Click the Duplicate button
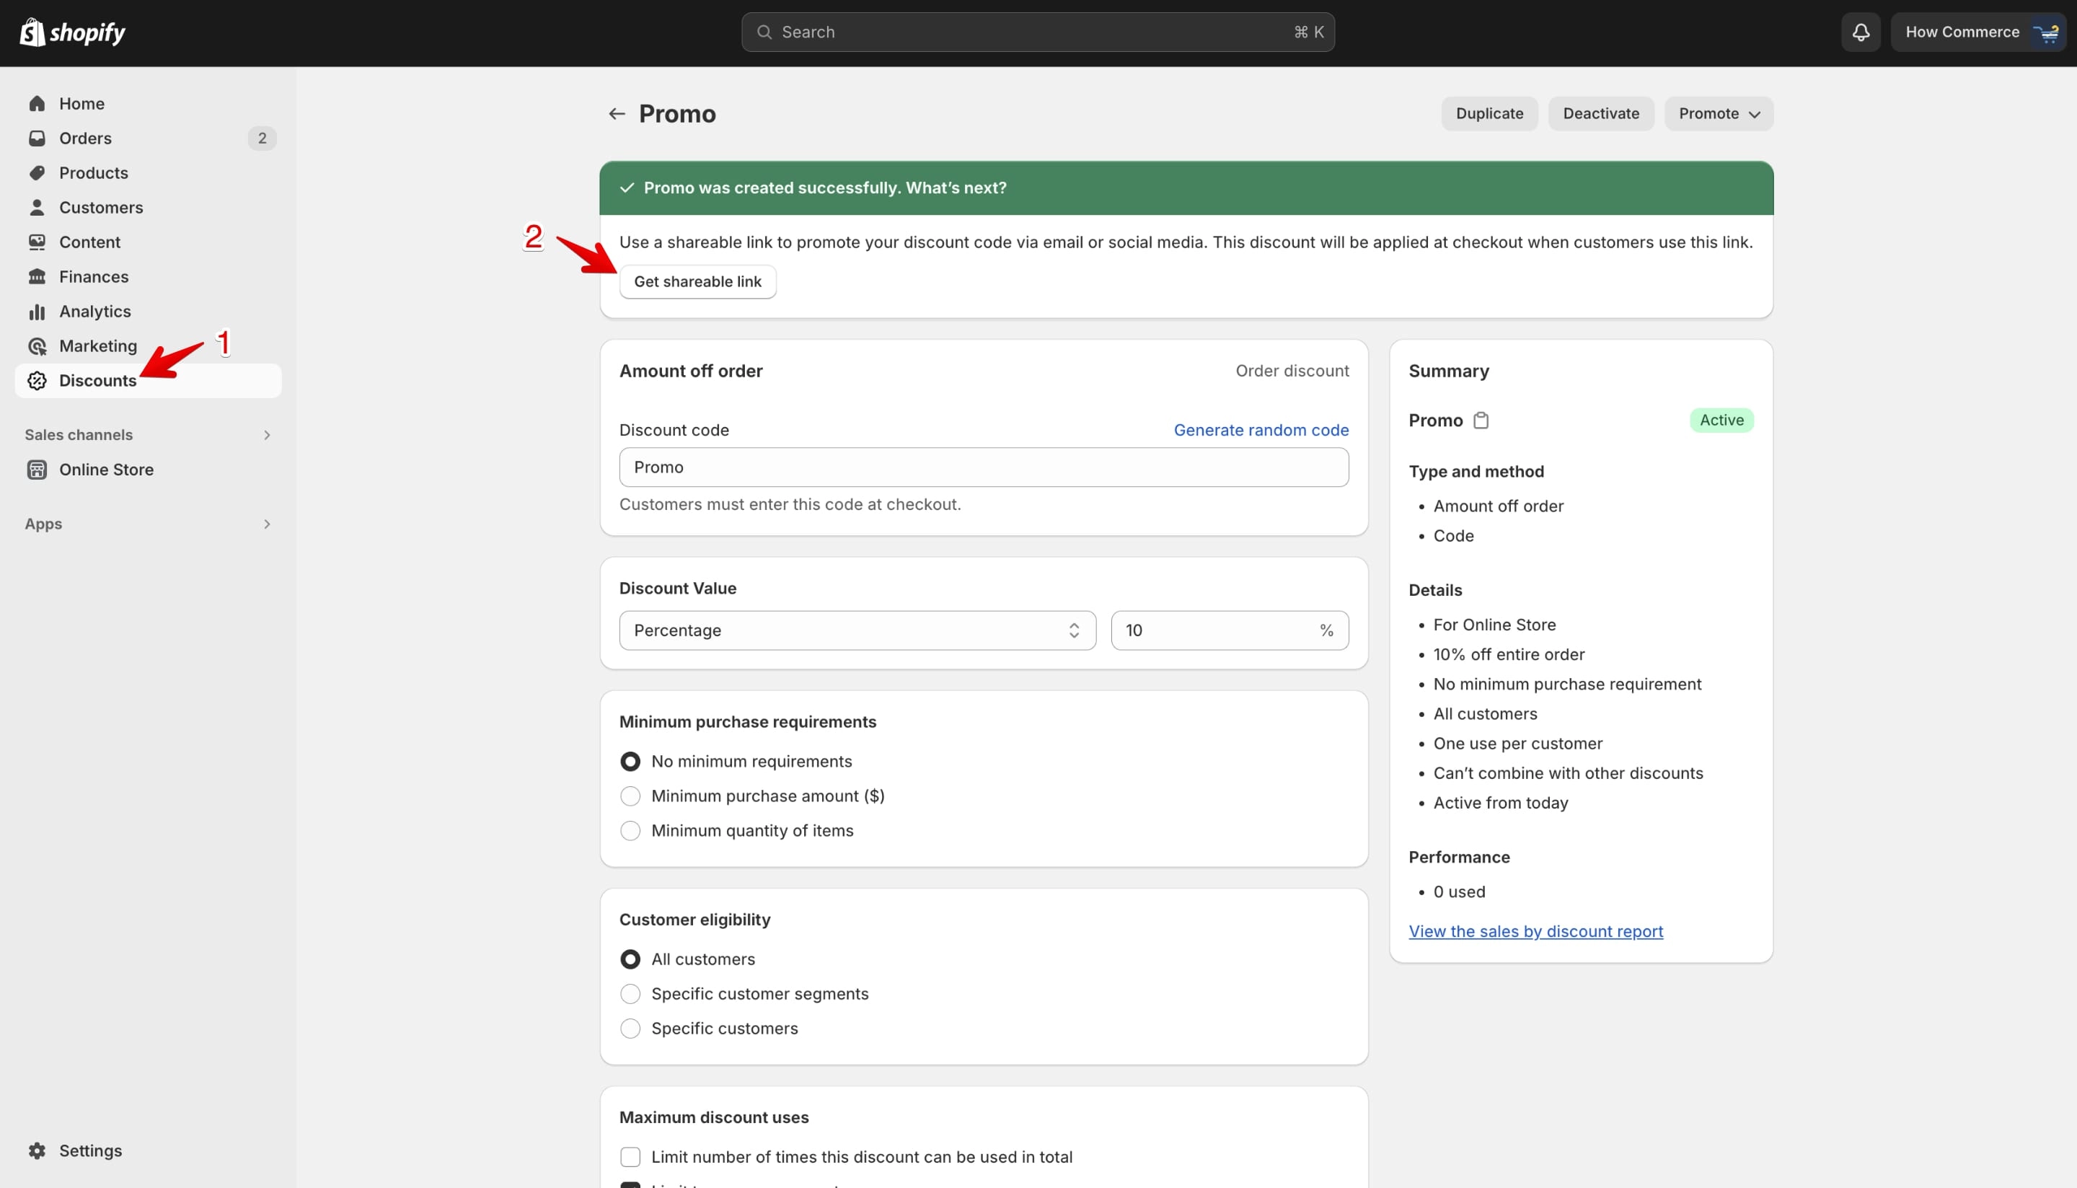2077x1188 pixels. click(1489, 113)
